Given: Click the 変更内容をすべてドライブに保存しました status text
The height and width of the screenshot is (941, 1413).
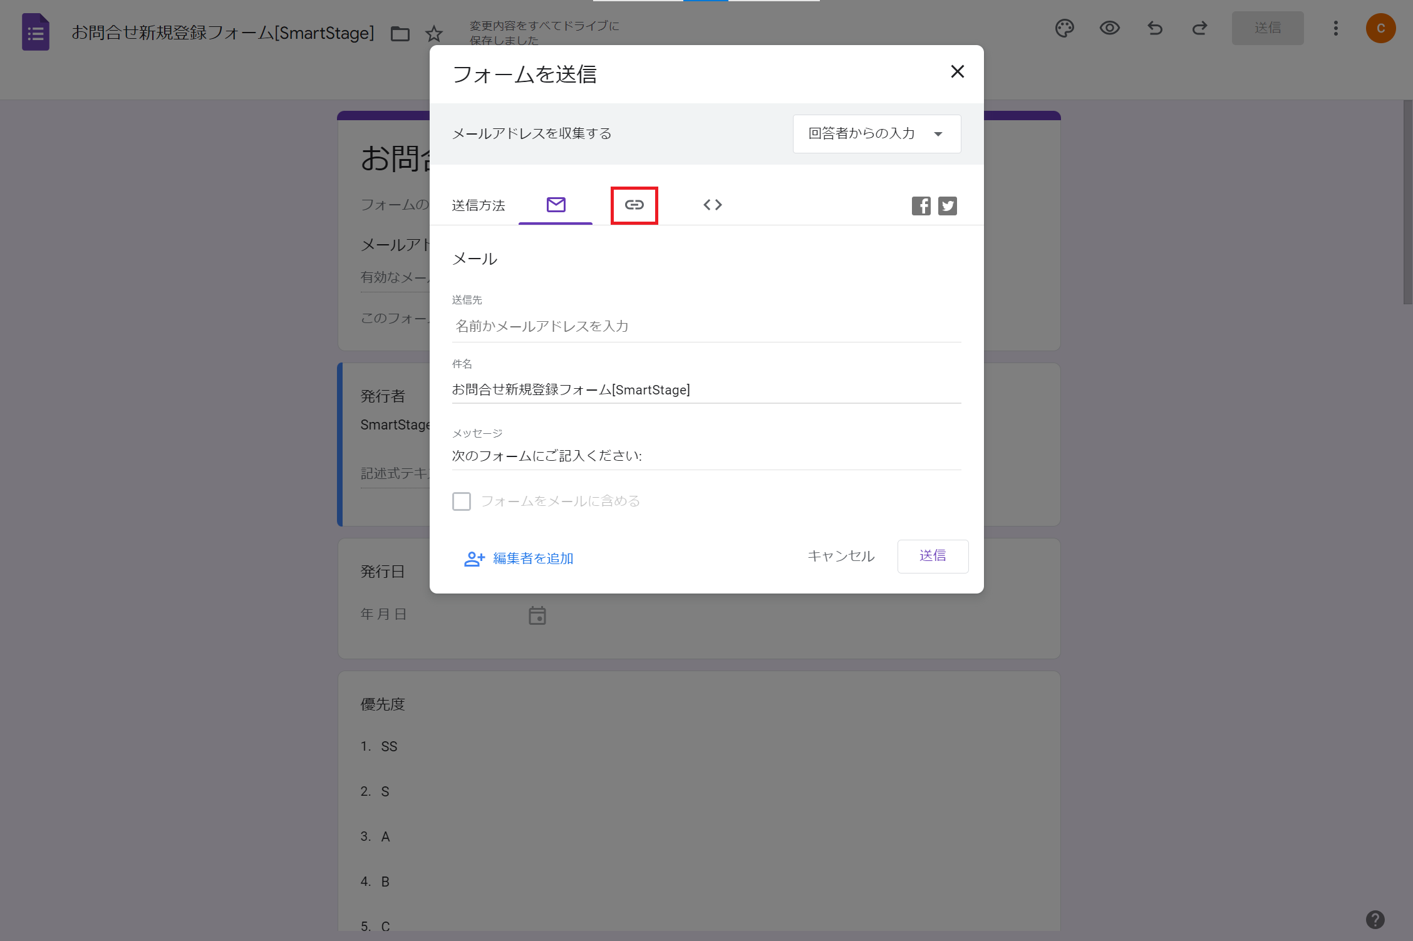Looking at the screenshot, I should click(x=544, y=33).
